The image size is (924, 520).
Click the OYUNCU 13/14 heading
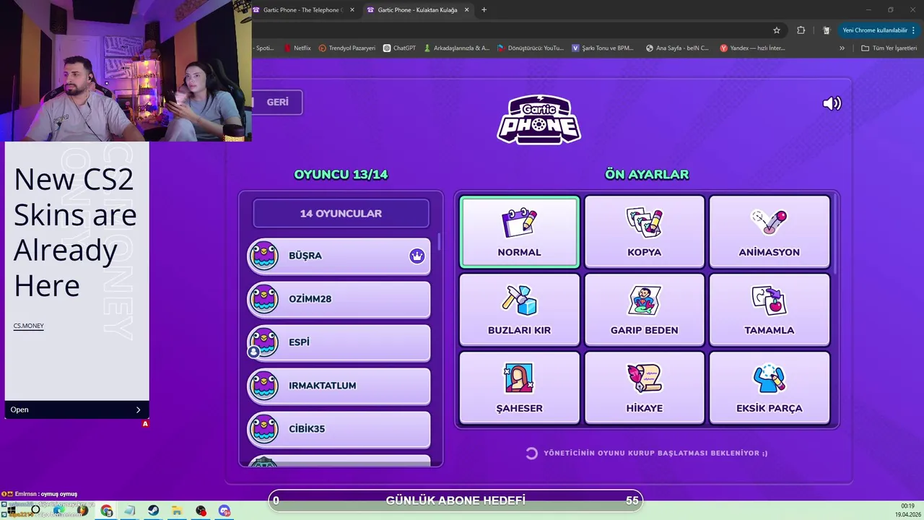[341, 174]
